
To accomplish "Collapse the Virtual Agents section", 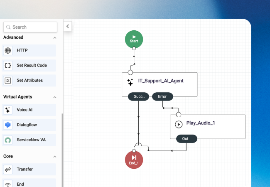I will click(55, 97).
